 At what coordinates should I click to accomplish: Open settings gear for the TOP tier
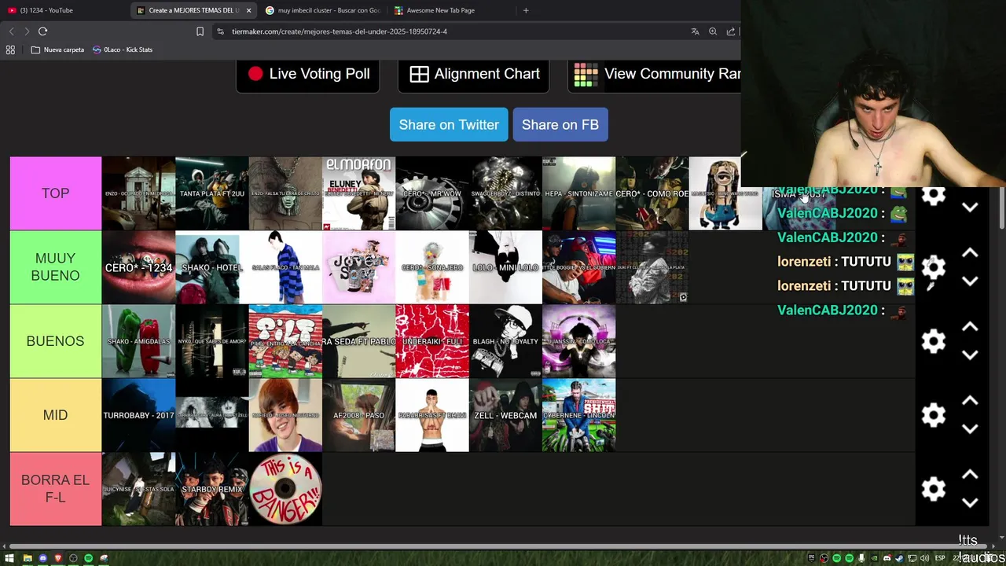[x=933, y=196]
